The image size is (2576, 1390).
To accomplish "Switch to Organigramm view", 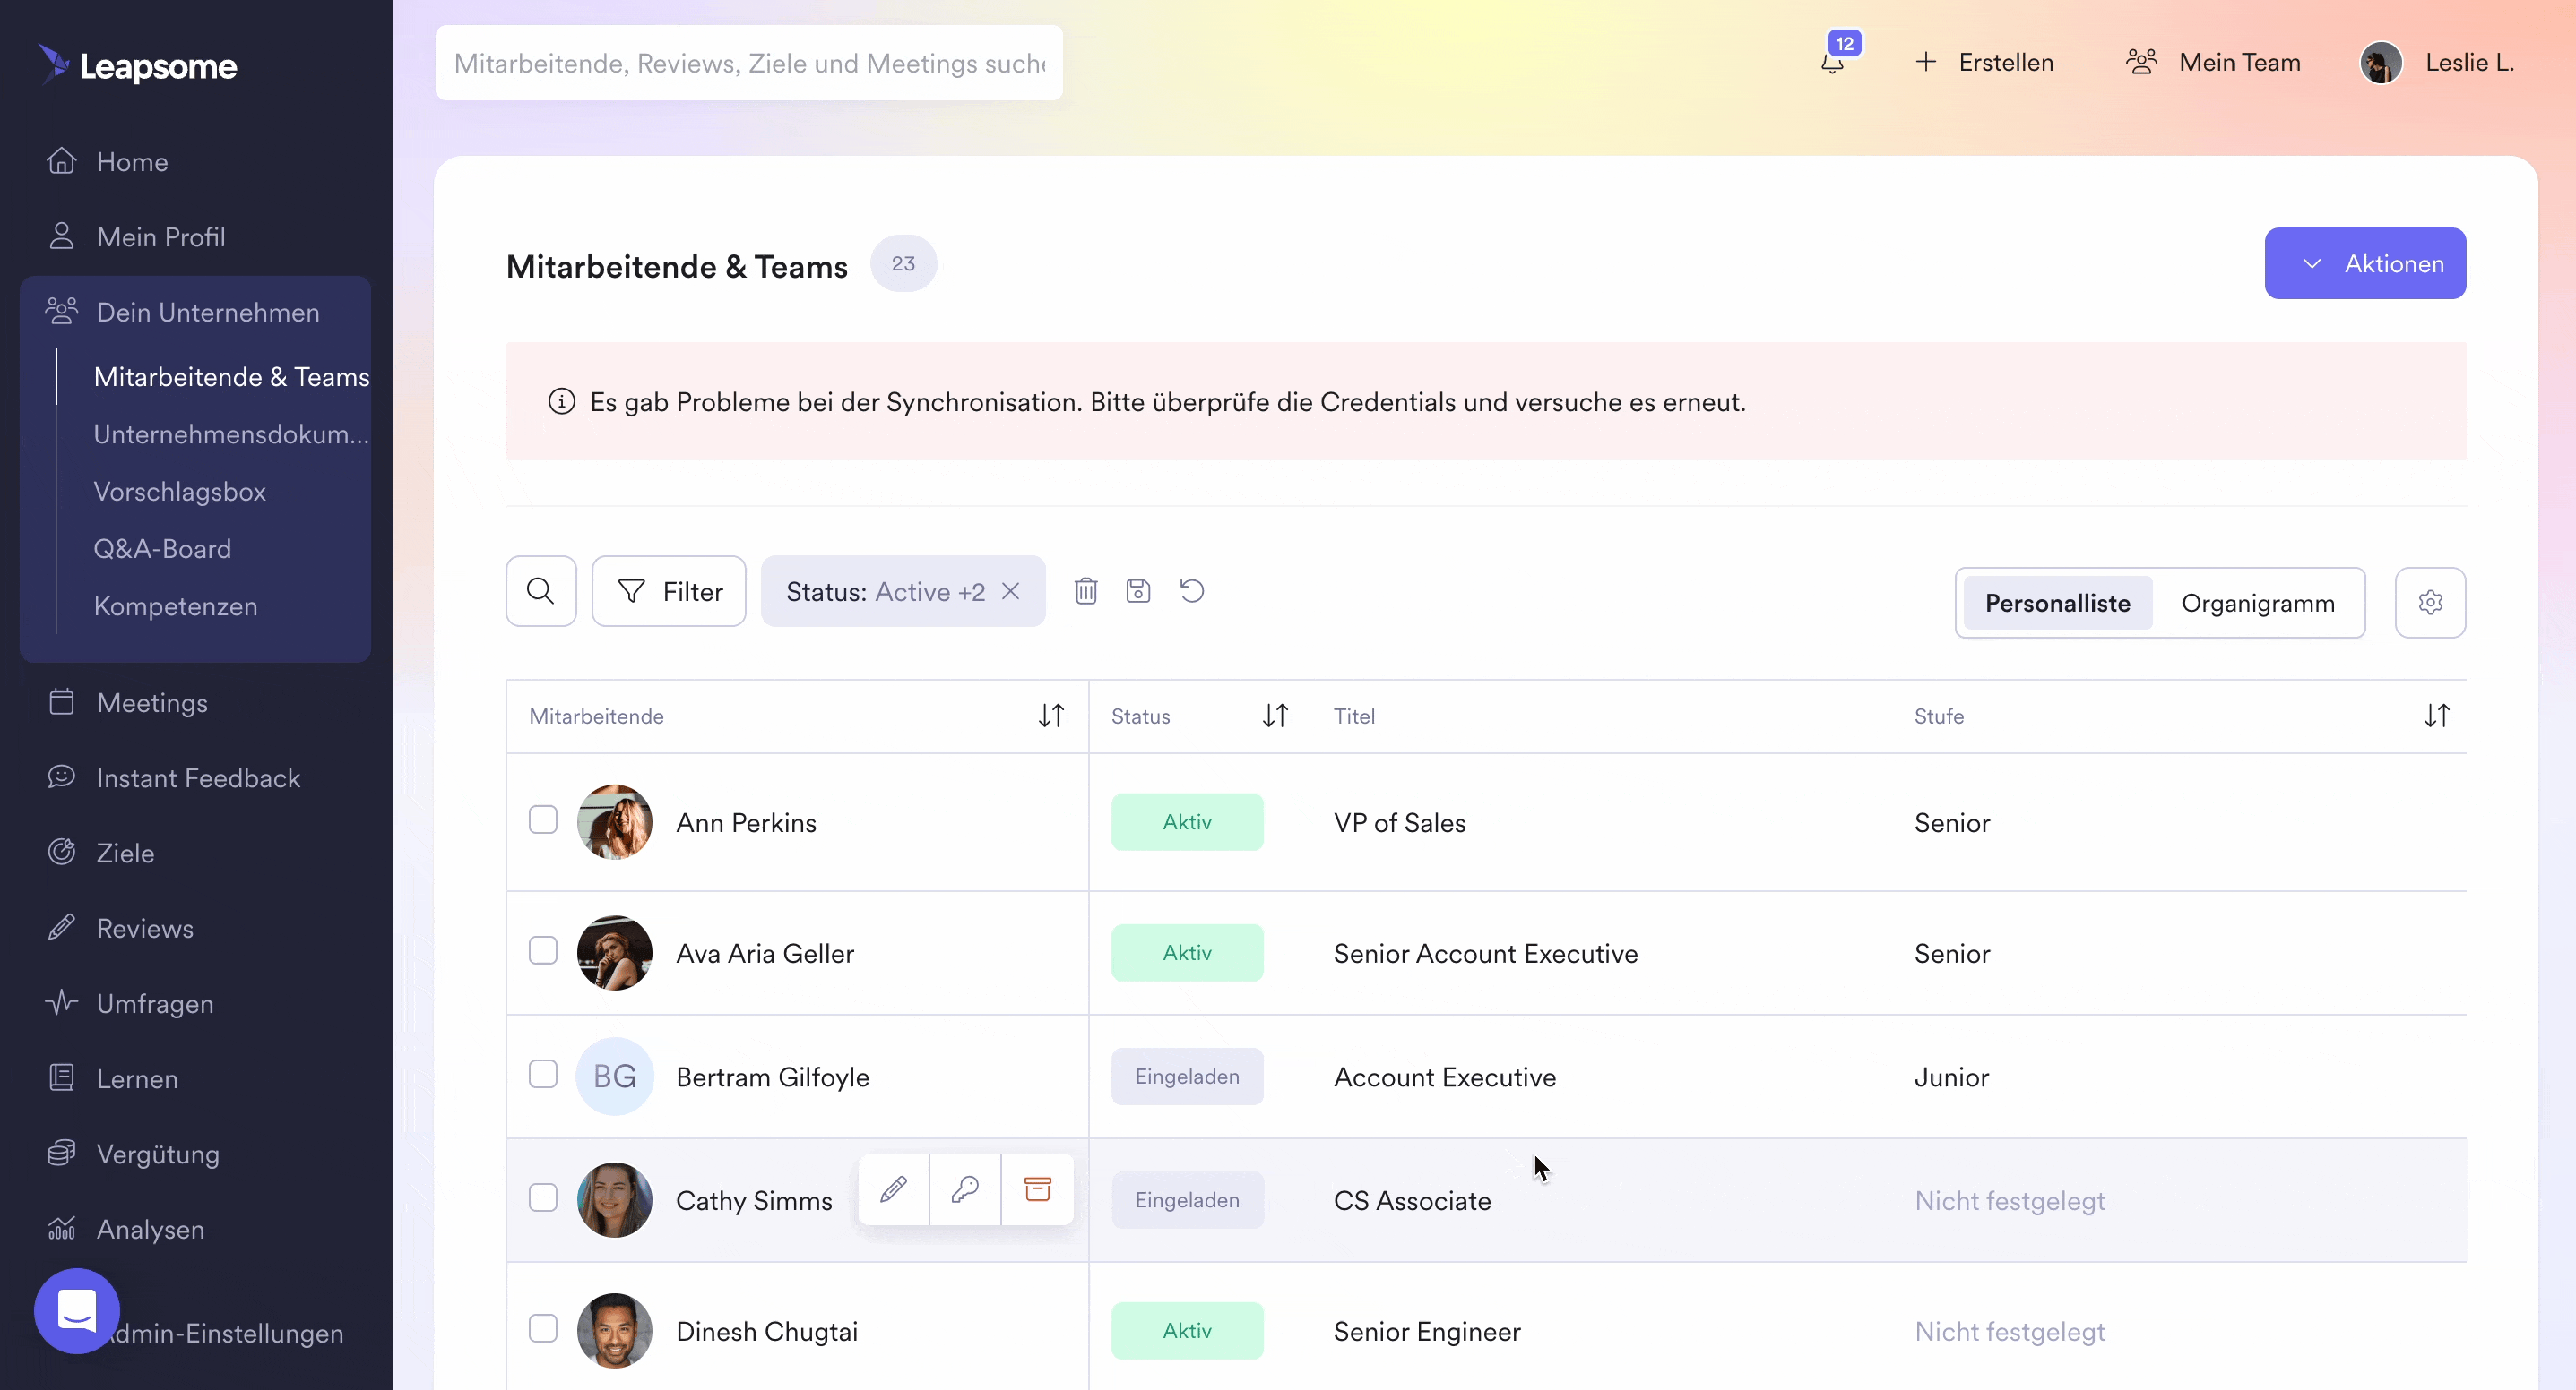I will 2258,603.
